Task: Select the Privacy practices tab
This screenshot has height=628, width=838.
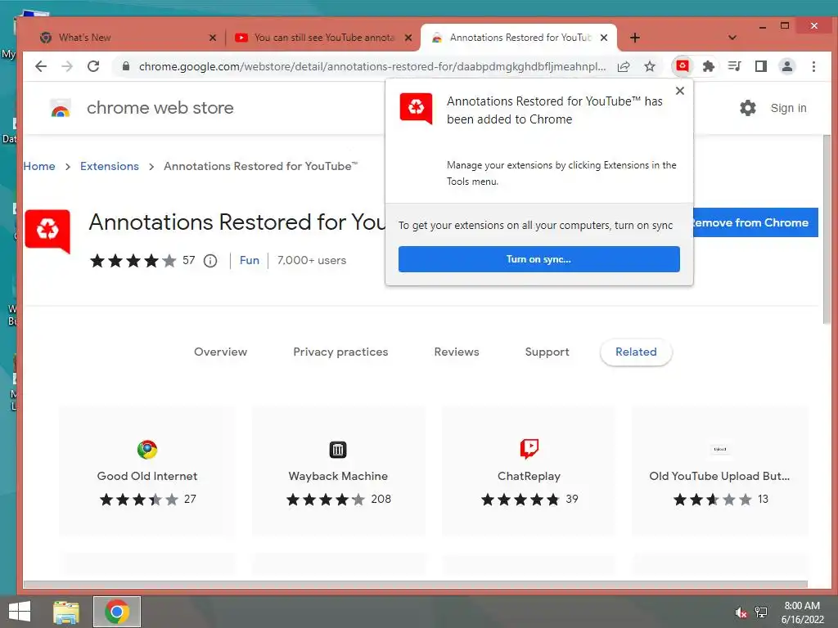Action: tap(340, 352)
